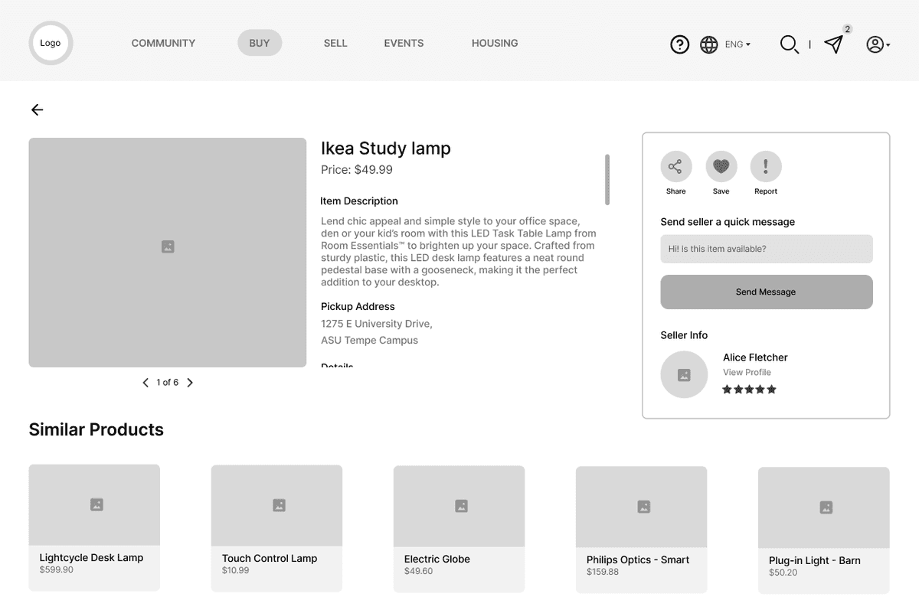
Task: Click the $49.60 price label
Action: click(x=419, y=571)
